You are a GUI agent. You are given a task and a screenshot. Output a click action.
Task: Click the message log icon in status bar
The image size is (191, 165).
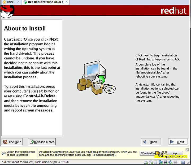pyautogui.click(x=183, y=162)
